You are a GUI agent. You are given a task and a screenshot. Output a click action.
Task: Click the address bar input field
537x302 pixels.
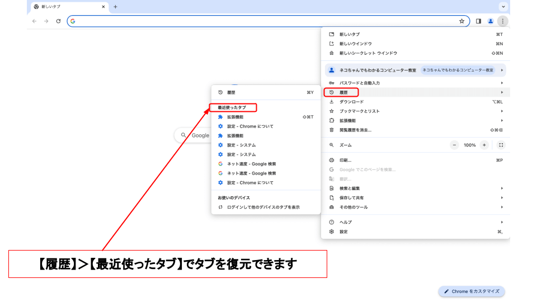pos(263,21)
